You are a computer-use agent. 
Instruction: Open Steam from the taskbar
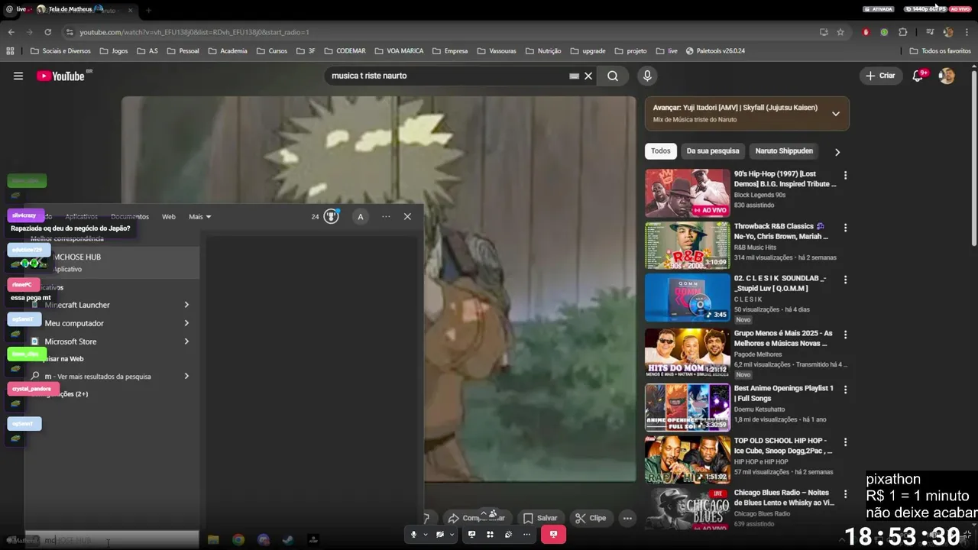(x=287, y=539)
